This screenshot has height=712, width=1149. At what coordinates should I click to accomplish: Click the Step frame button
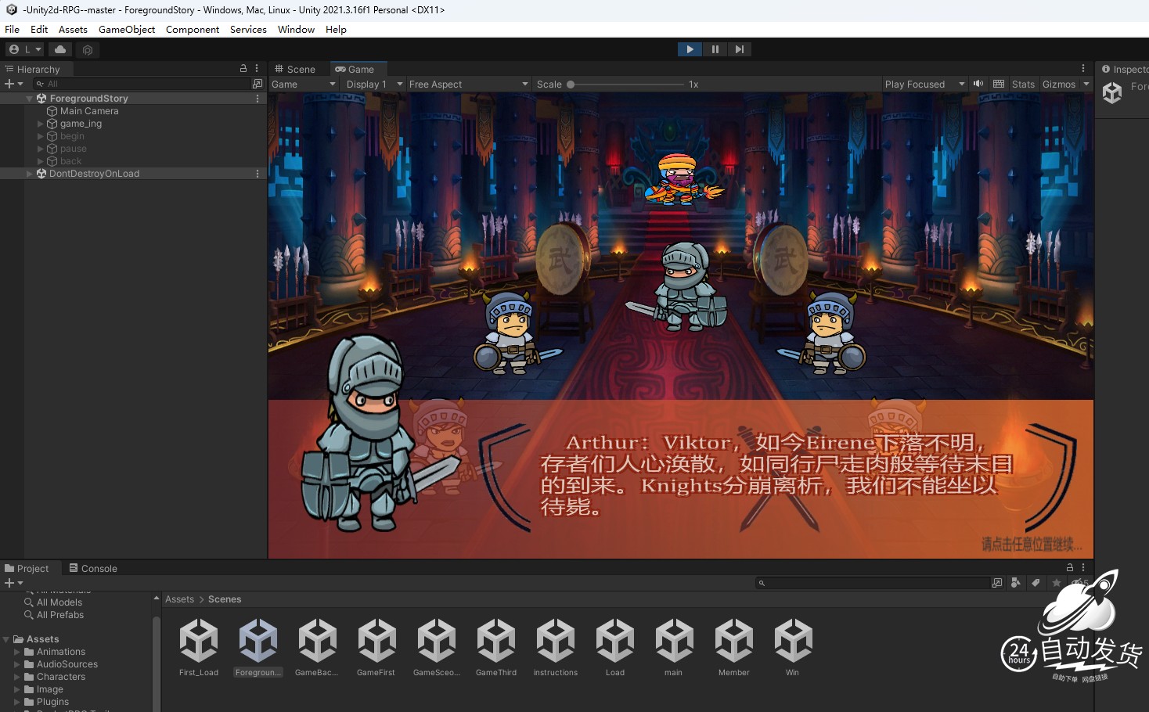click(739, 49)
